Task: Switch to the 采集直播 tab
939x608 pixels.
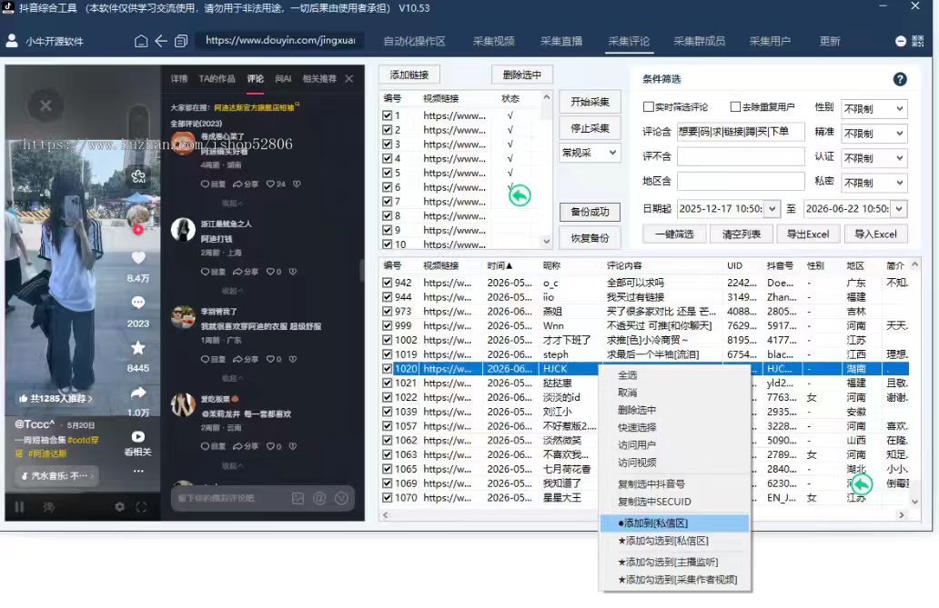Action: click(561, 41)
